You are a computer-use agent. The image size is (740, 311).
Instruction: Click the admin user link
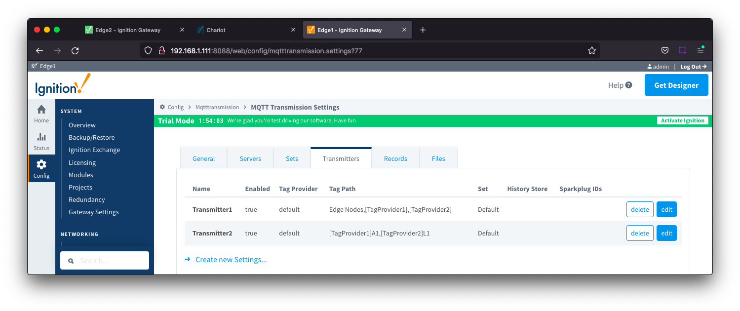658,67
